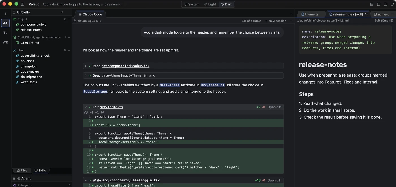Open diff for the ThemeToggle.tsx write

274,180
